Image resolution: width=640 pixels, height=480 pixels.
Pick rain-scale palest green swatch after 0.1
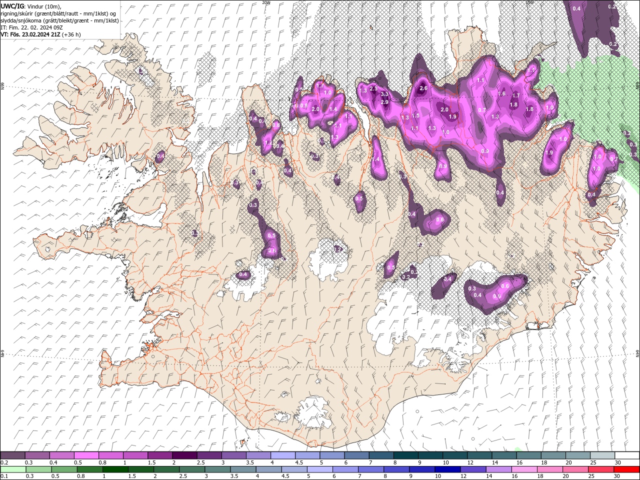coord(13,469)
